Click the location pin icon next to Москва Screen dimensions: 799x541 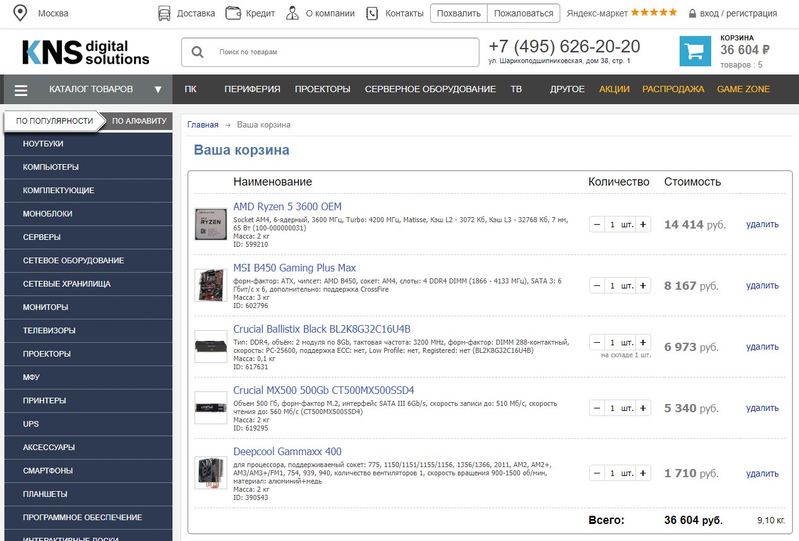[x=21, y=13]
